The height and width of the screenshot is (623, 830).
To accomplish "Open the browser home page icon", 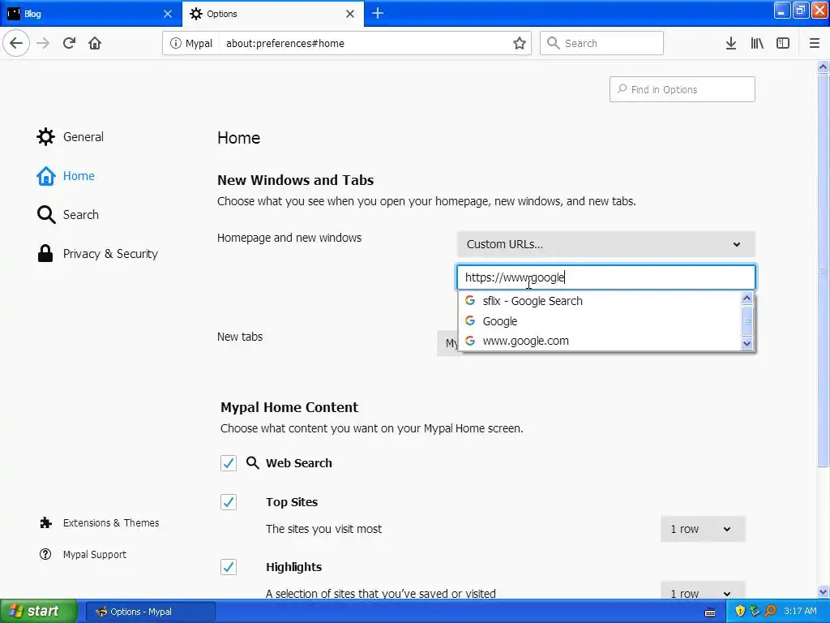I will click(95, 43).
